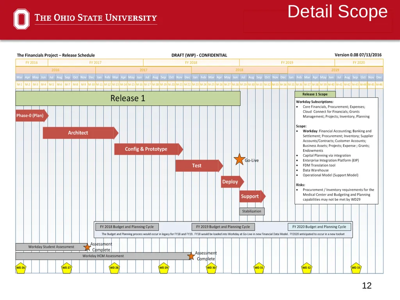Click the Test phase arrow

[199, 166]
